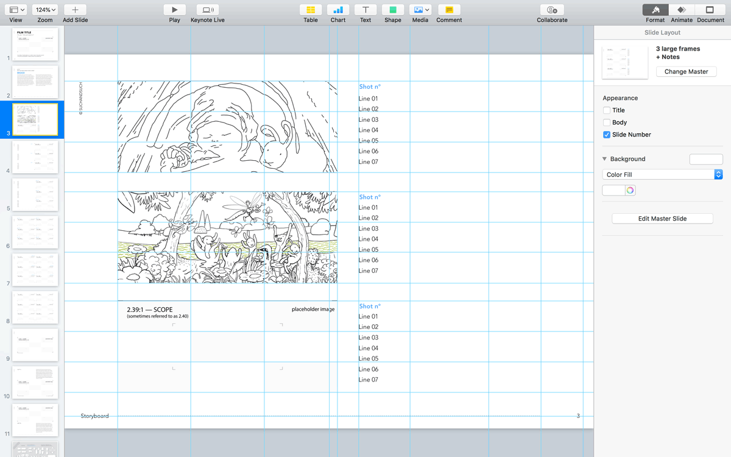
Task: Click the Change Master button
Action: pyautogui.click(x=686, y=71)
